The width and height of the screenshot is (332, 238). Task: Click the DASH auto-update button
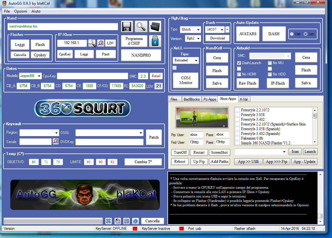point(274,34)
